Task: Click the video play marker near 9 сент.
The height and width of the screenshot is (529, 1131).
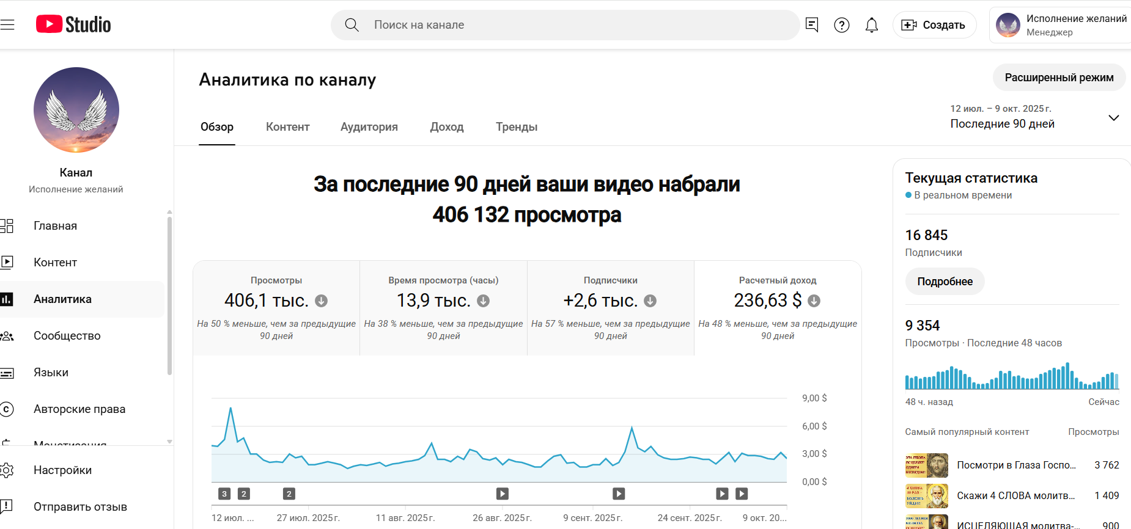Action: tap(619, 494)
